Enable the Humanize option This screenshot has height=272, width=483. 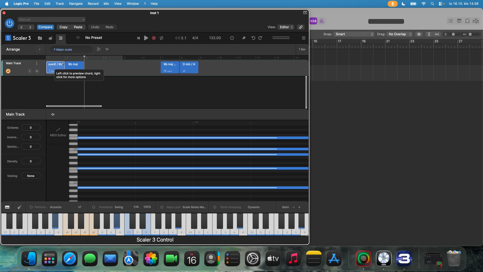(x=94, y=207)
